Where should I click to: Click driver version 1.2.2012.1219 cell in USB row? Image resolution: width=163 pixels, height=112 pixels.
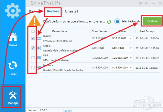(100, 58)
